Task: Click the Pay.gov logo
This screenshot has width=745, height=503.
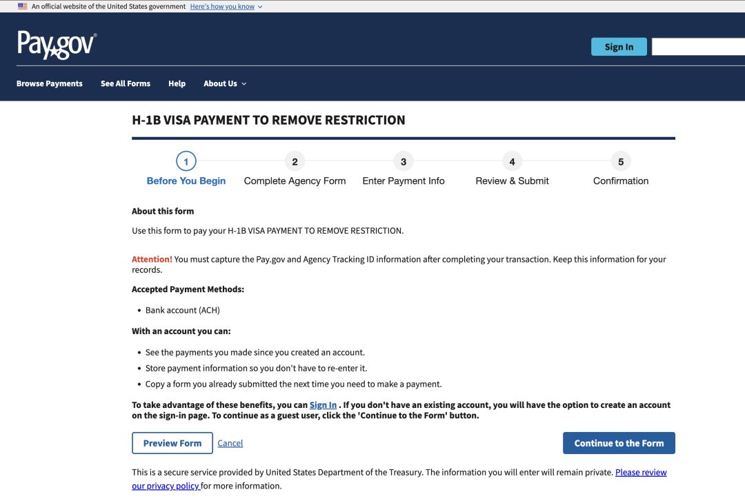Action: coord(57,45)
